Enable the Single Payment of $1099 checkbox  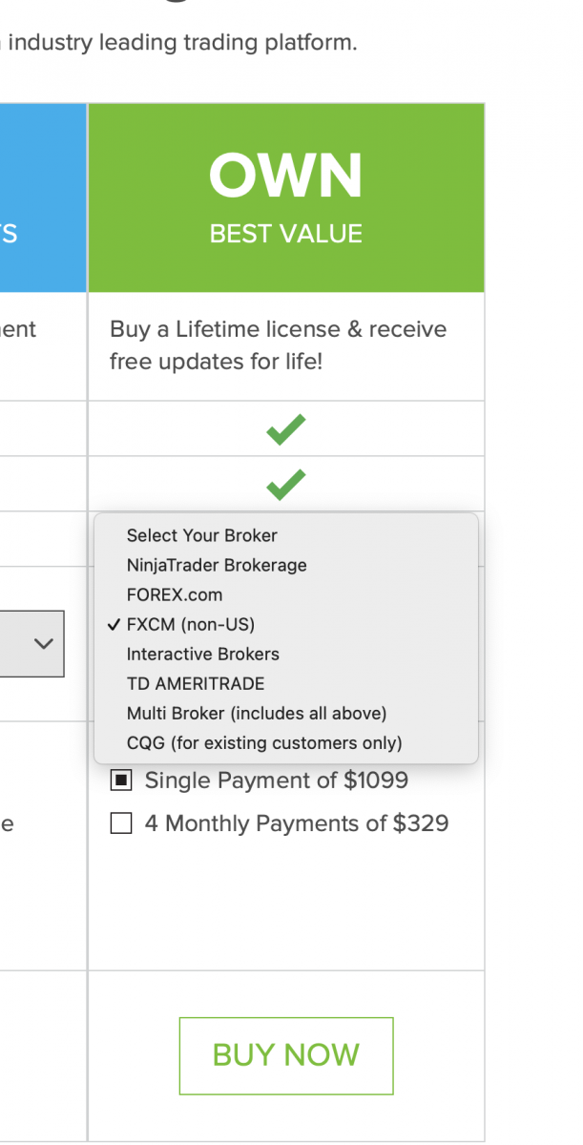coord(121,781)
